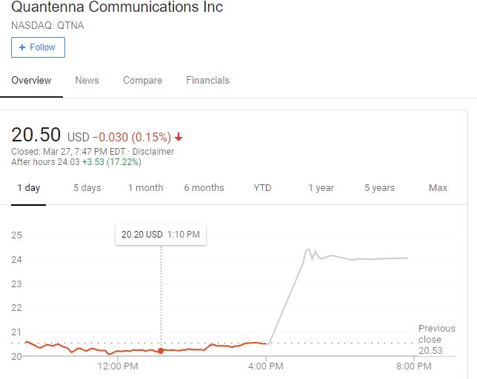Viewport: 477px width, 379px height.
Task: Select the 5 days chart range
Action: click(87, 188)
